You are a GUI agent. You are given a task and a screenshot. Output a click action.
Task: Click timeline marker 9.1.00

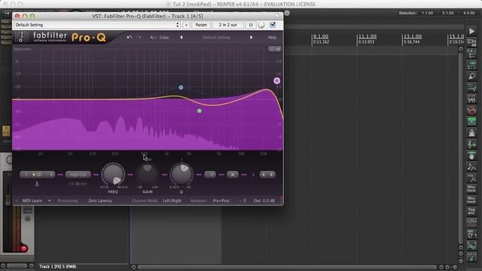point(321,36)
